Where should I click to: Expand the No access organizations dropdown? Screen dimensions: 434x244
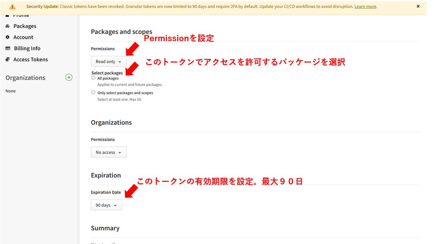tap(108, 152)
